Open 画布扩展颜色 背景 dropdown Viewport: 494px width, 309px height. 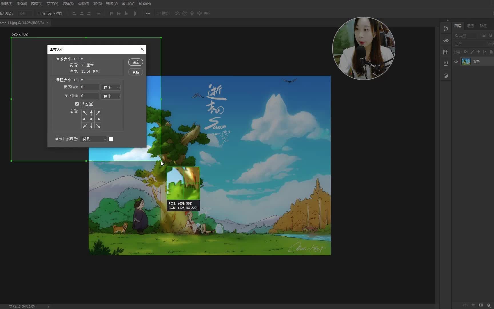tap(93, 139)
